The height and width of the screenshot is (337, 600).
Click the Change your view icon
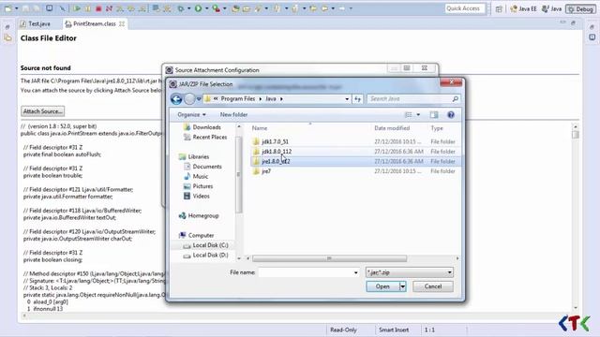(409, 114)
